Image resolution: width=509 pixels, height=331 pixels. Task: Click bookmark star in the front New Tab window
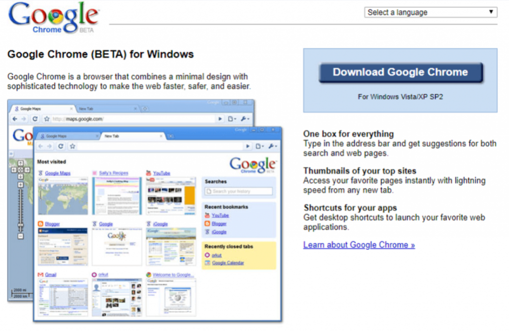pos(73,146)
